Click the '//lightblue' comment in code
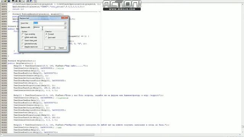This screenshot has width=244, height=137. (x=62, y=98)
